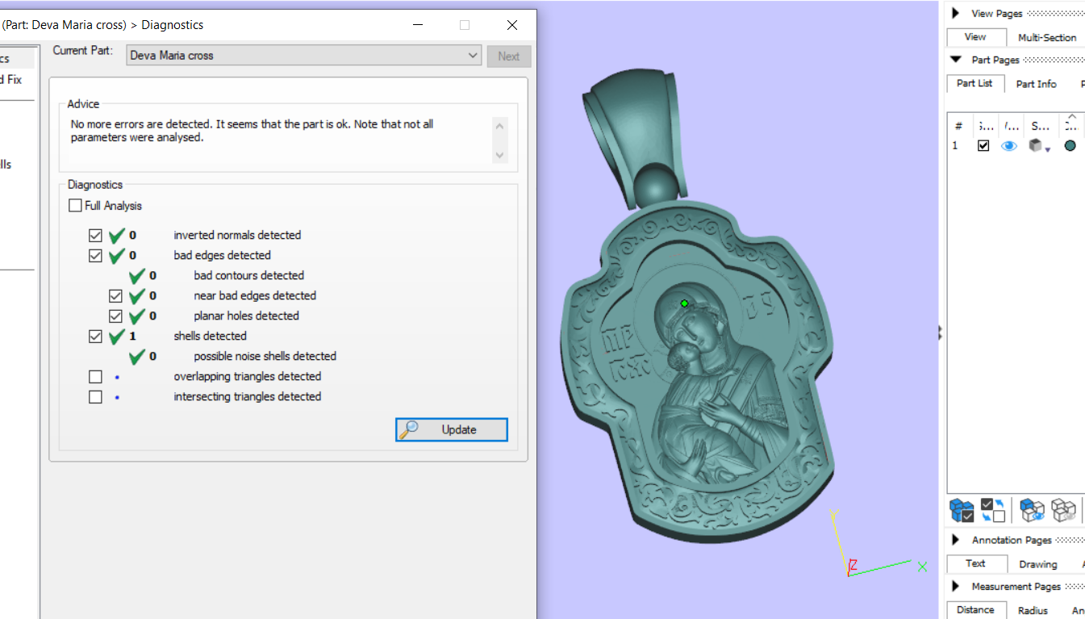Click the Show Selected parts icon
1085x619 pixels.
pos(1032,510)
